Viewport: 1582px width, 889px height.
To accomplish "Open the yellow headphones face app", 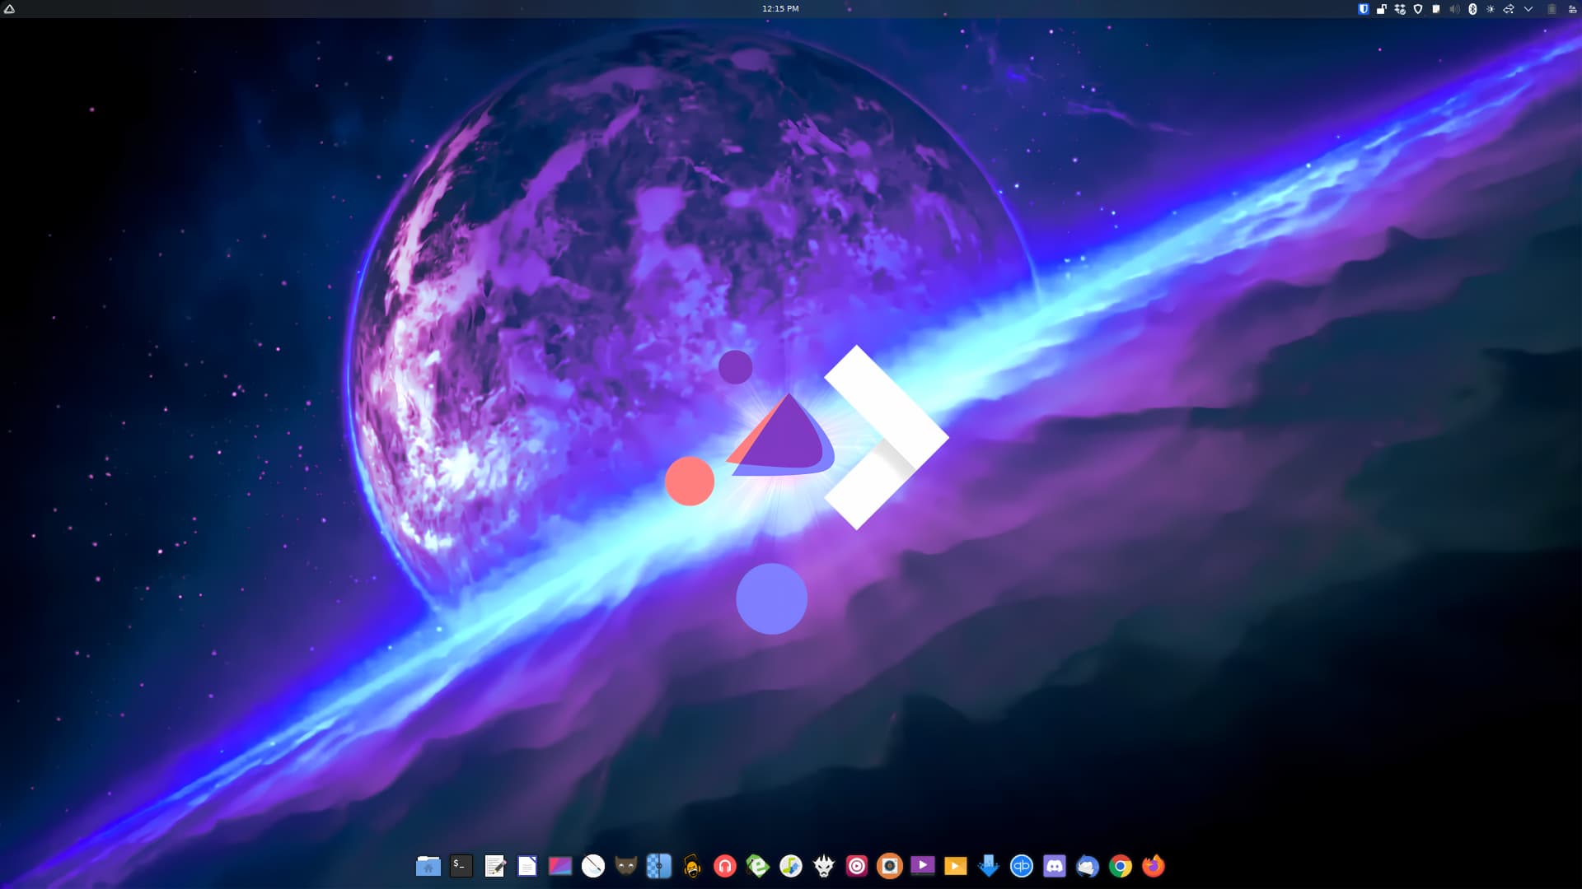I will 692,866.
